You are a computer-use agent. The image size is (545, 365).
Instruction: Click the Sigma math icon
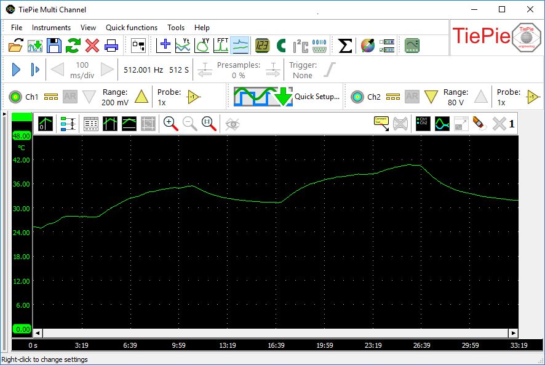click(x=346, y=45)
